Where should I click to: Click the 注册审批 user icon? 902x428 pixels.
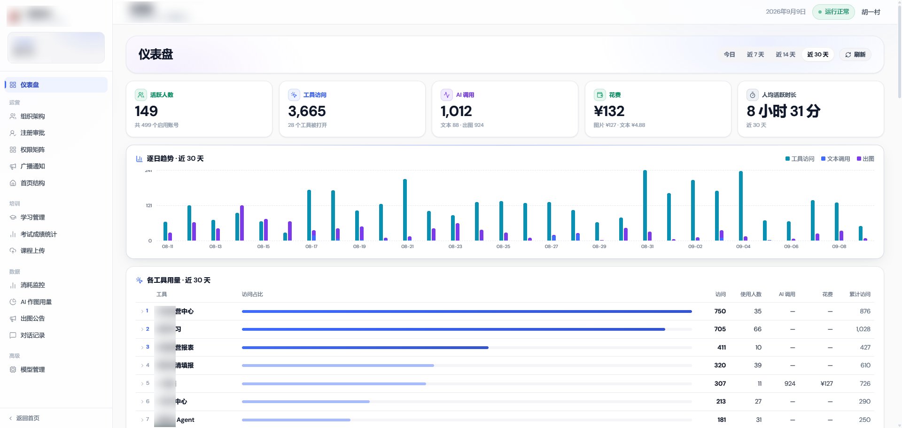tap(13, 133)
